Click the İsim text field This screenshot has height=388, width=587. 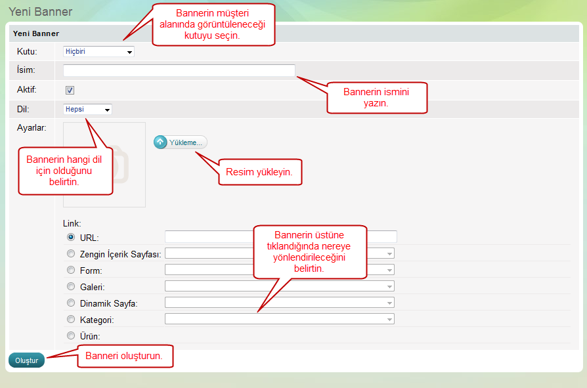coord(179,70)
